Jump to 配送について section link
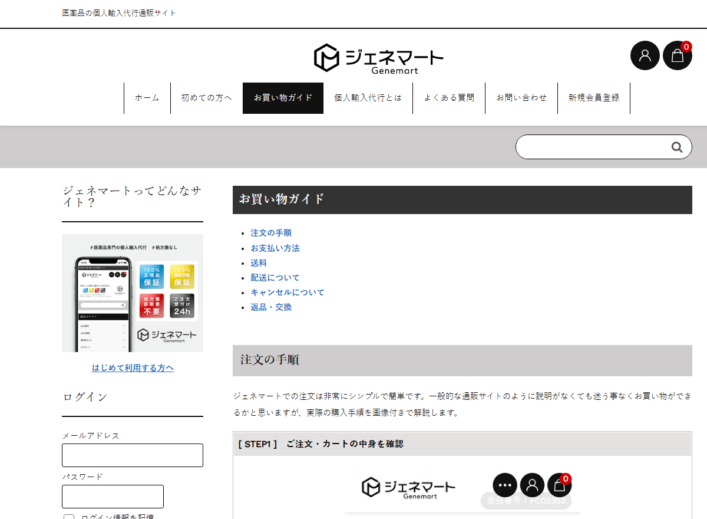The image size is (707, 519). [x=275, y=278]
